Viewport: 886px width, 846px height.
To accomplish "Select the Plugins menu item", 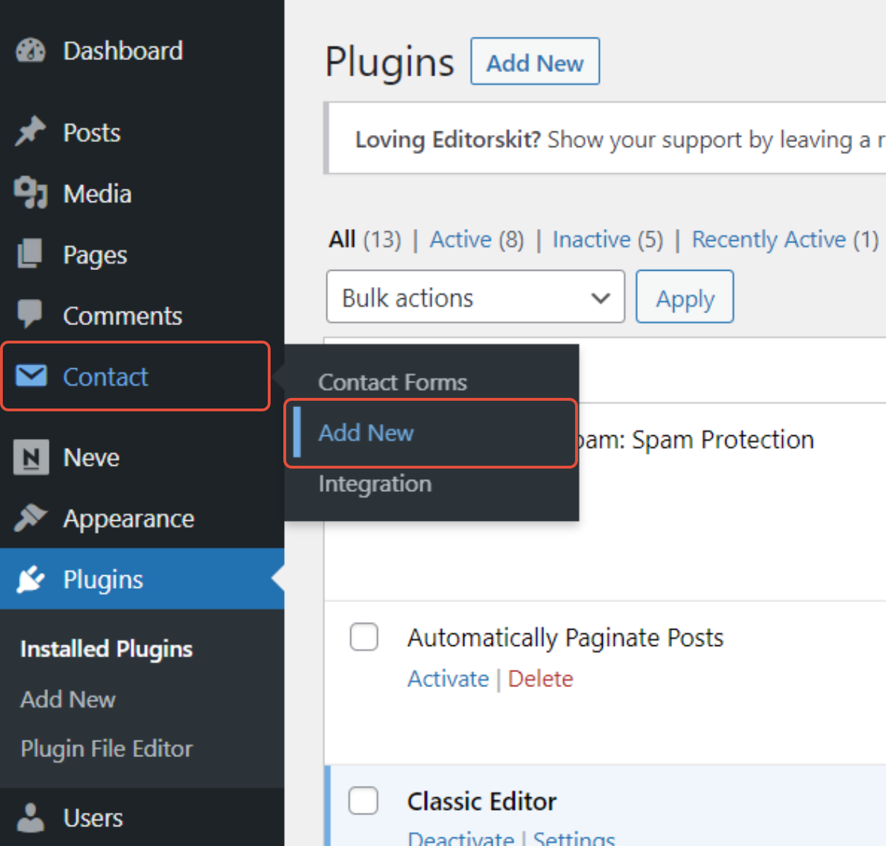I will pyautogui.click(x=142, y=579).
